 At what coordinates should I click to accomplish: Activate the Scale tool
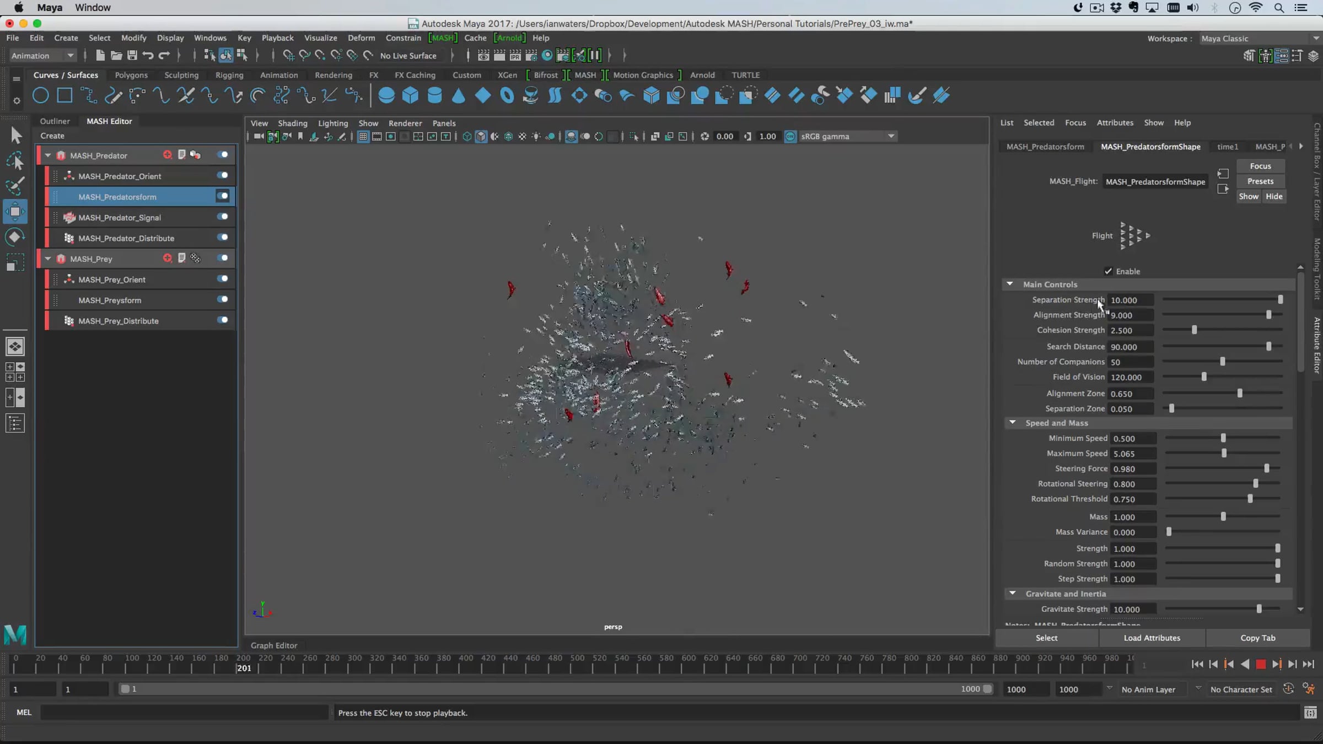[15, 262]
